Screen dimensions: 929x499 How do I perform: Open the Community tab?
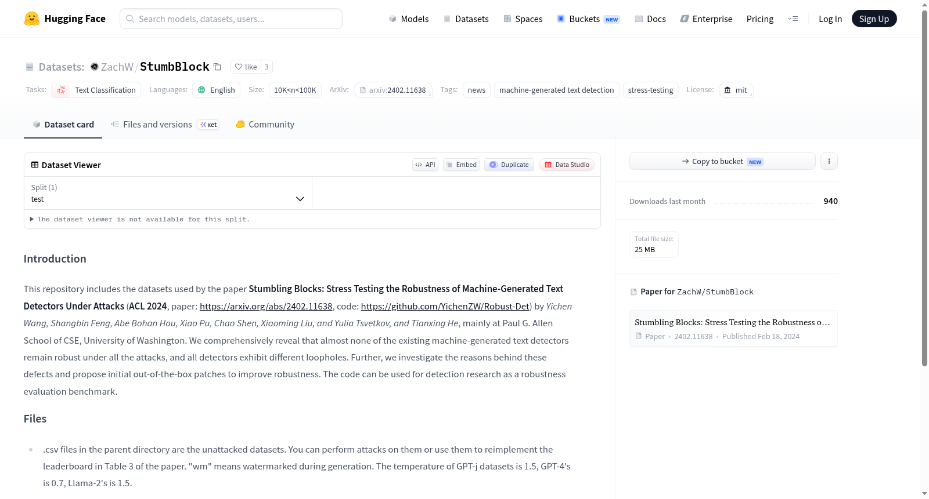(x=265, y=124)
